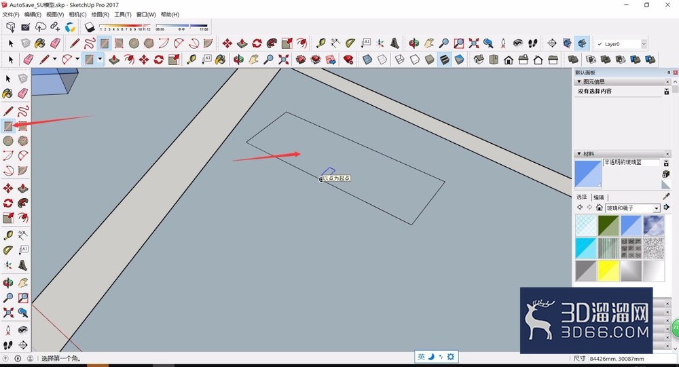
Task: Expand the Arc tool dropdown arrow
Action: (77, 59)
